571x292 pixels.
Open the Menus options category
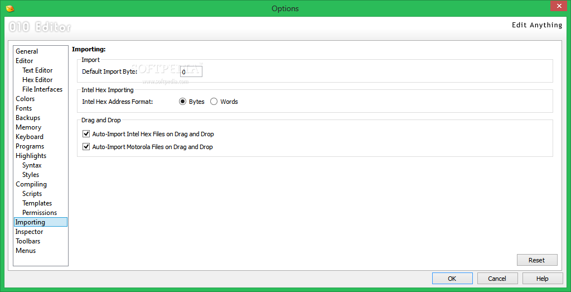[x=26, y=251]
